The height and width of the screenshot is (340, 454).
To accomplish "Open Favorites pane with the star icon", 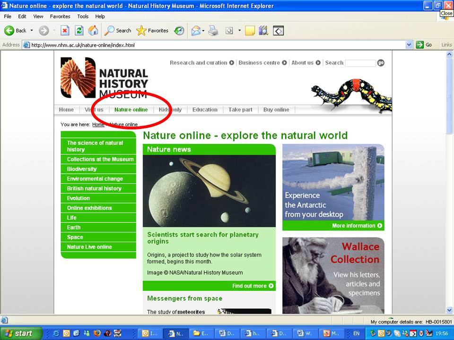I will pos(152,30).
